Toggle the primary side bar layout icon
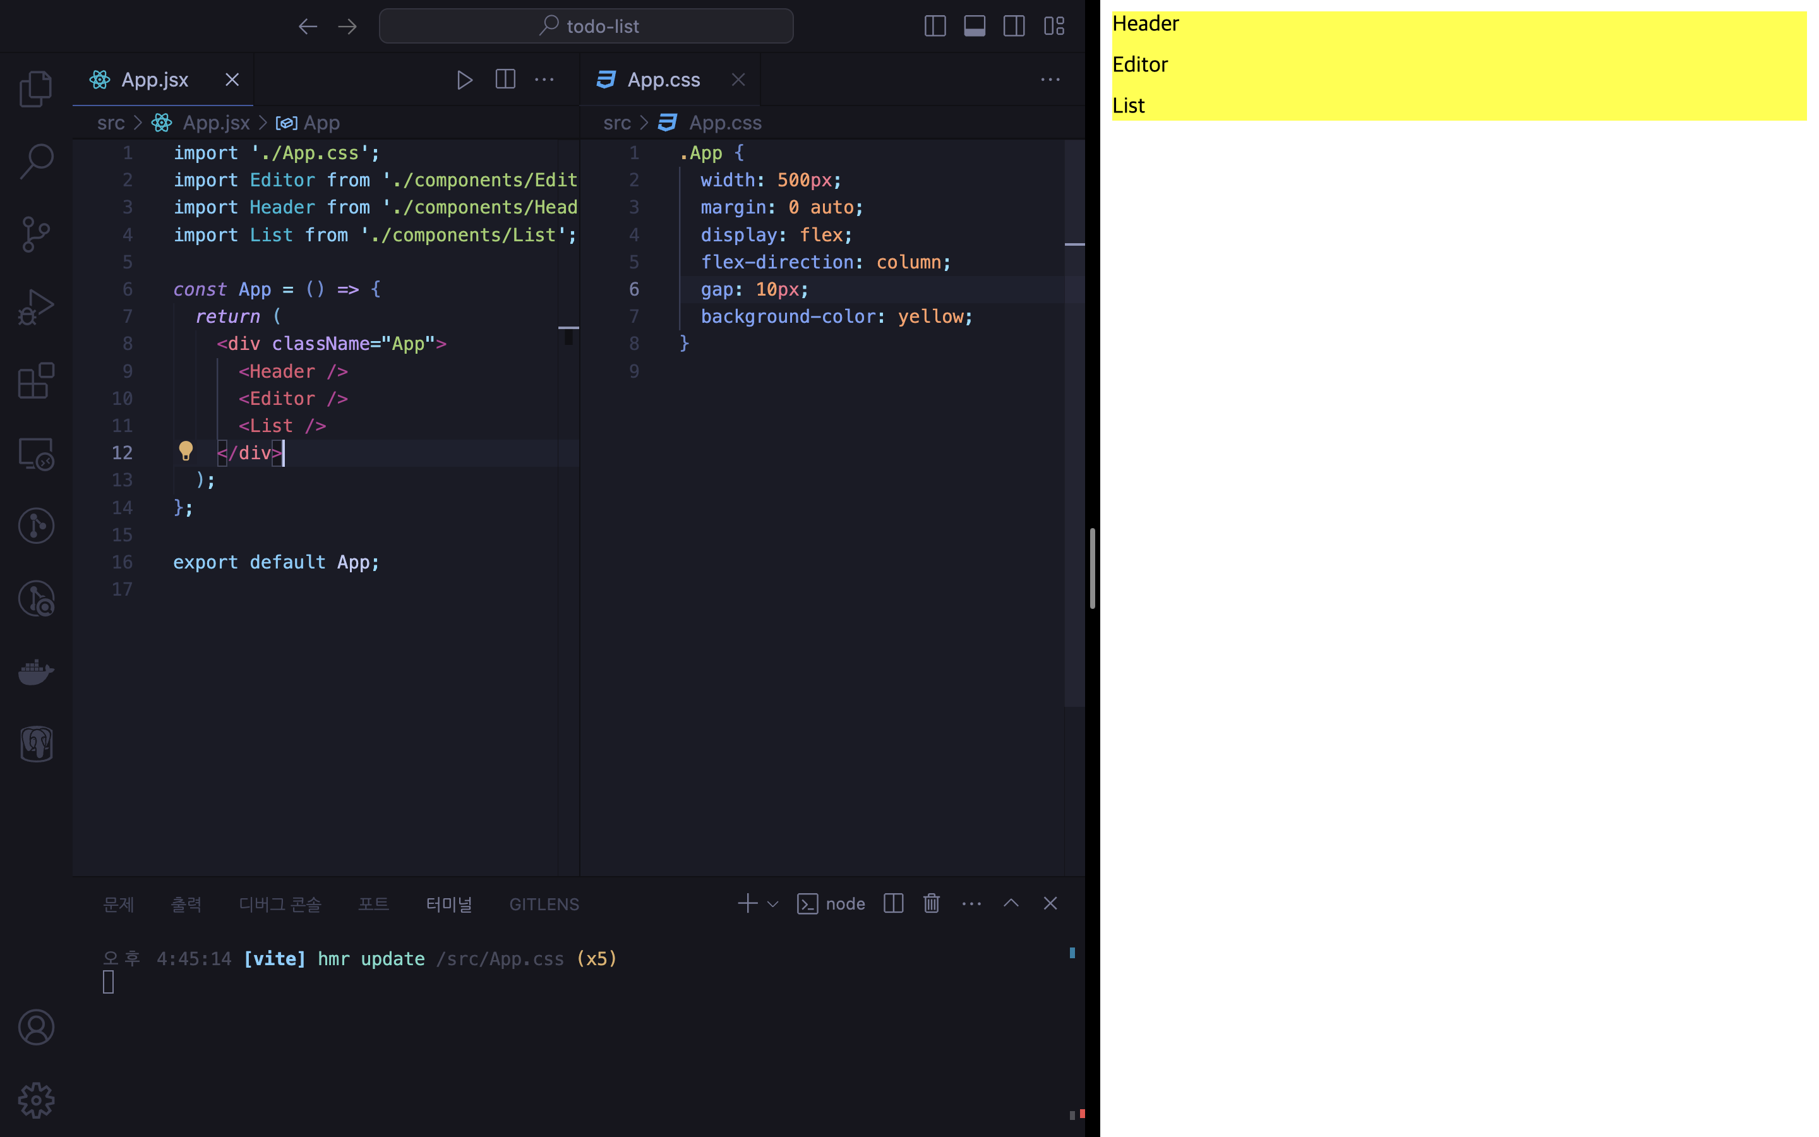Image resolution: width=1819 pixels, height=1137 pixels. click(x=934, y=27)
